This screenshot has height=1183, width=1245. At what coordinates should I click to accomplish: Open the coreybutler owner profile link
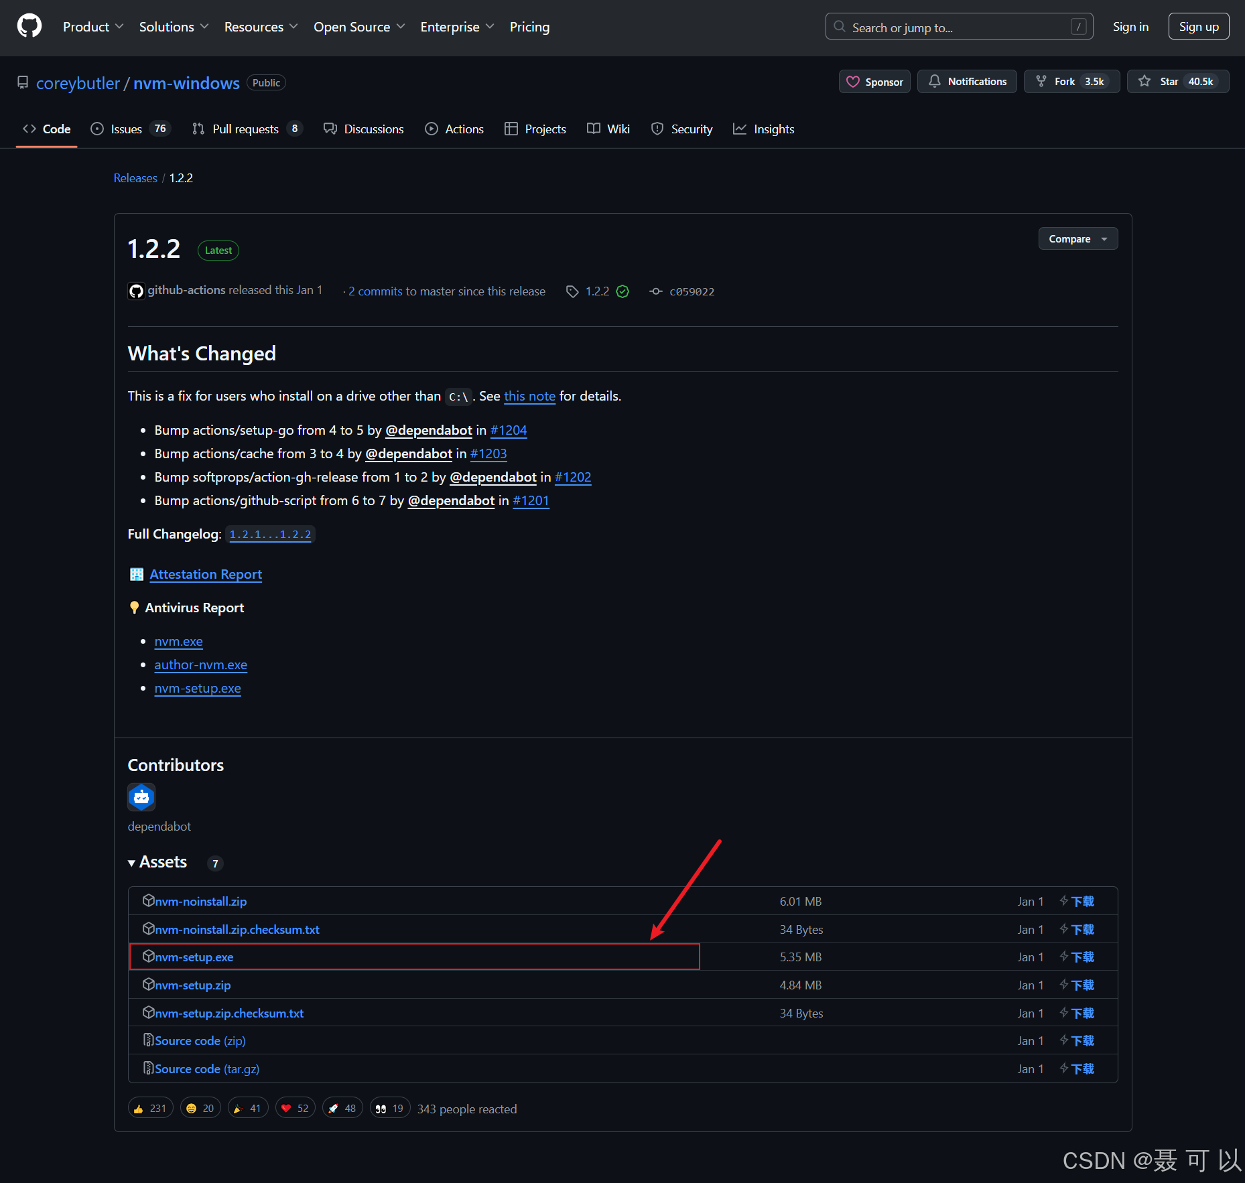78,83
